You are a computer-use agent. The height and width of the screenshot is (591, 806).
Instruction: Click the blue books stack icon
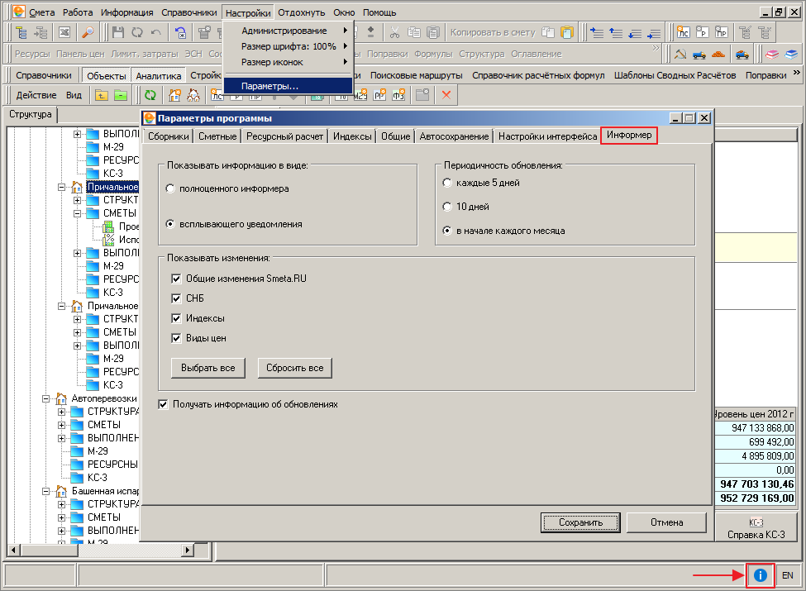click(x=791, y=54)
